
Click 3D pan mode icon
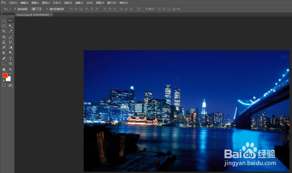[169, 9]
